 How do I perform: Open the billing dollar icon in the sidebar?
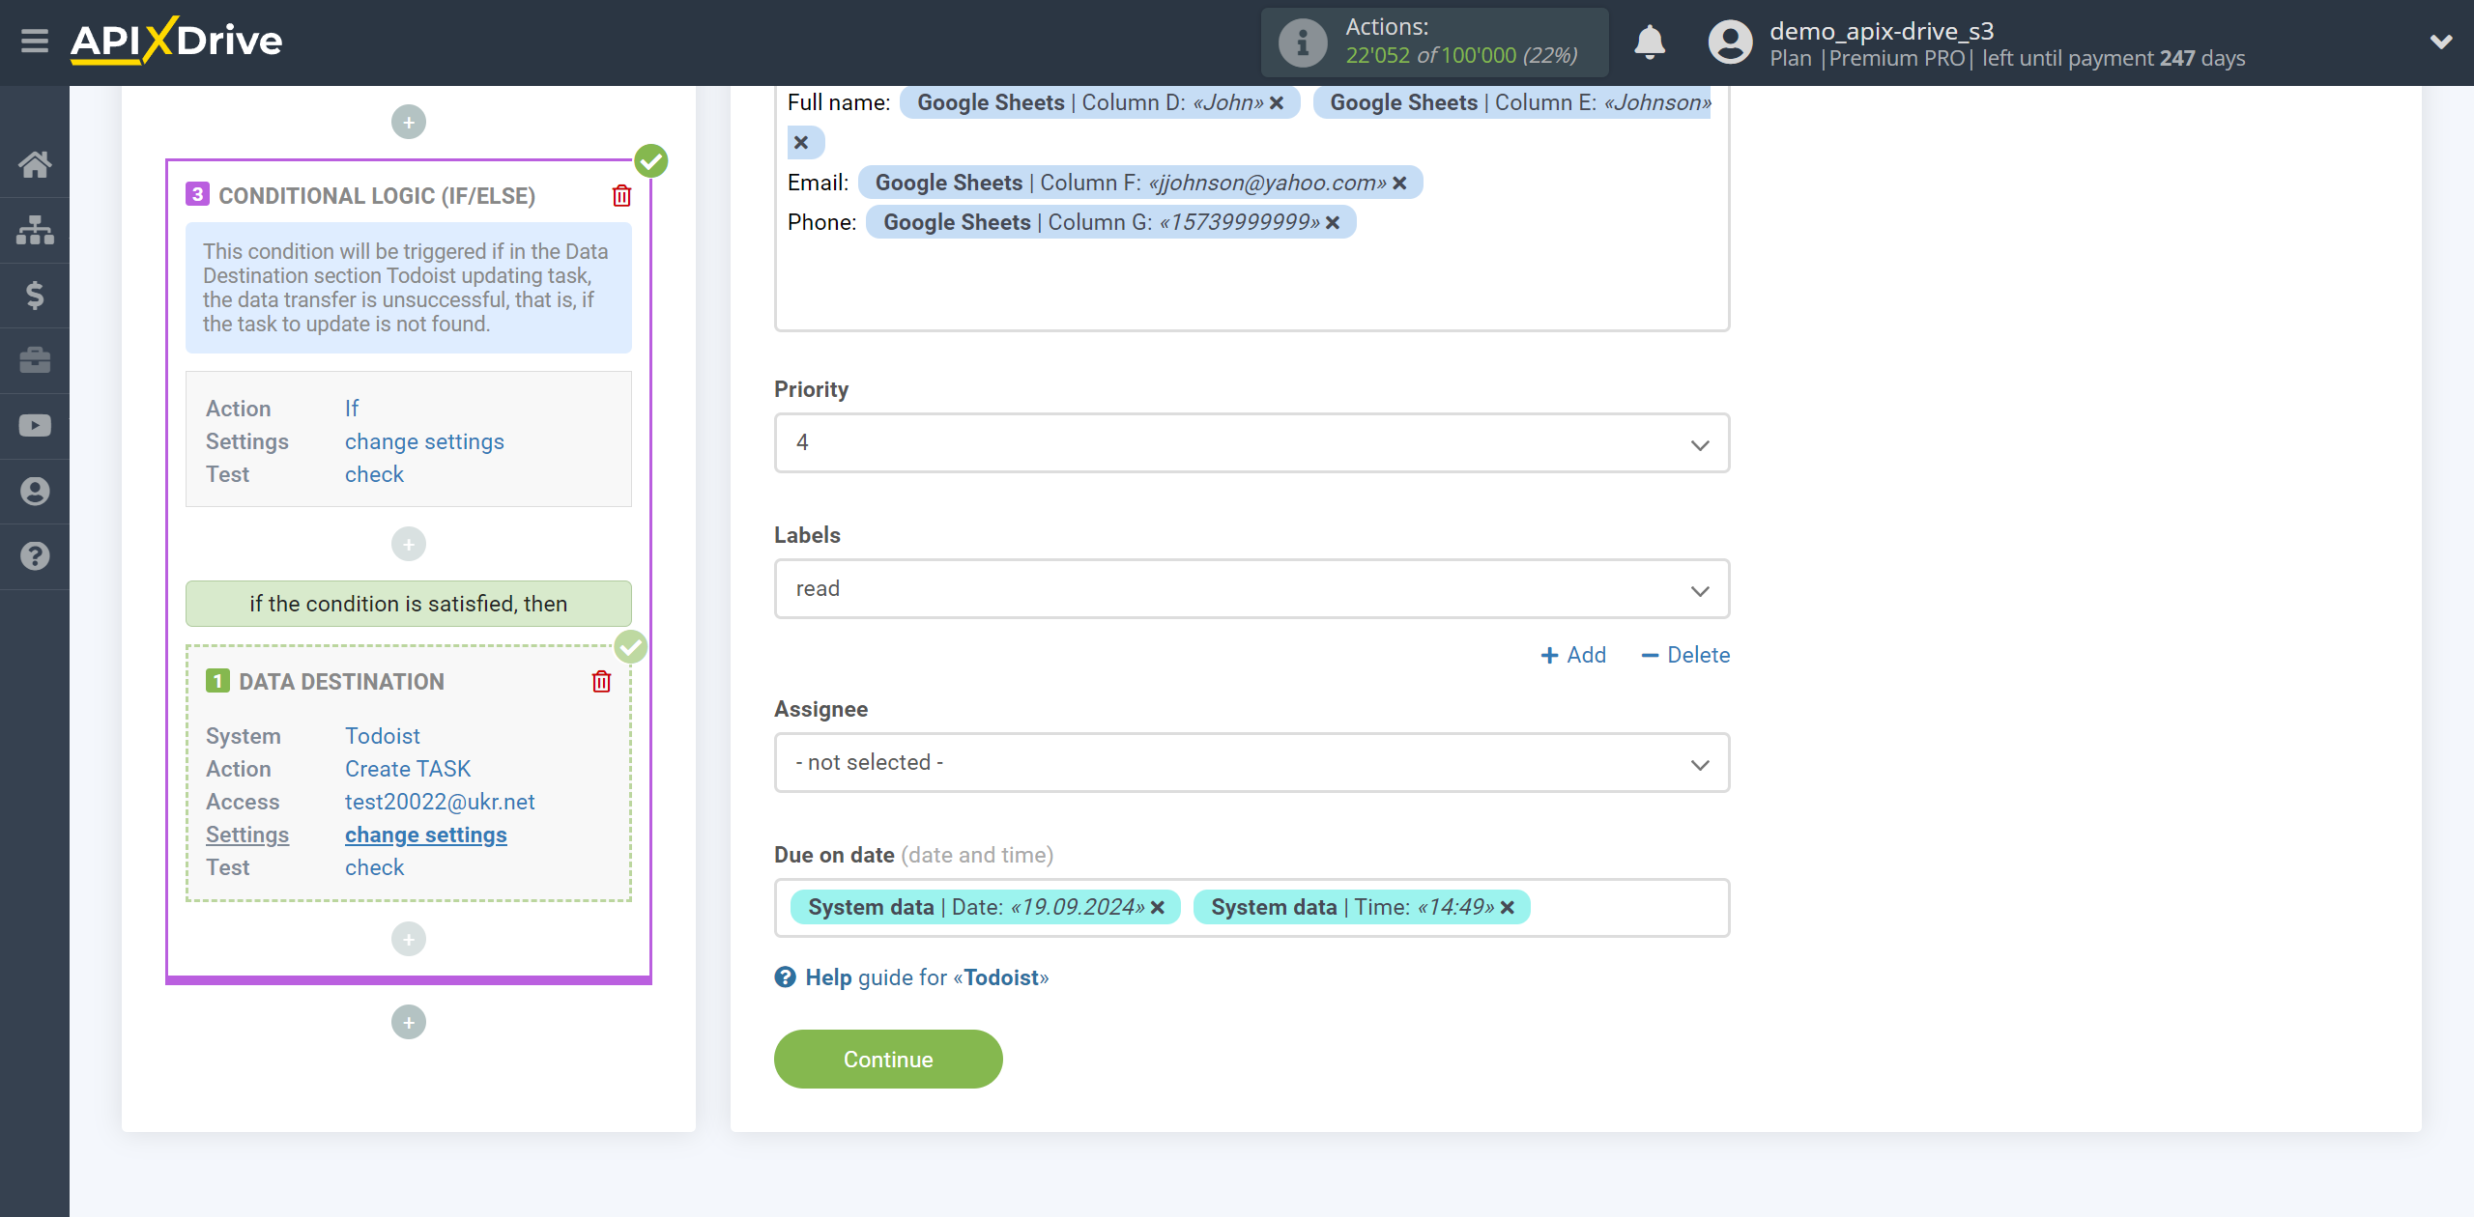[x=35, y=295]
